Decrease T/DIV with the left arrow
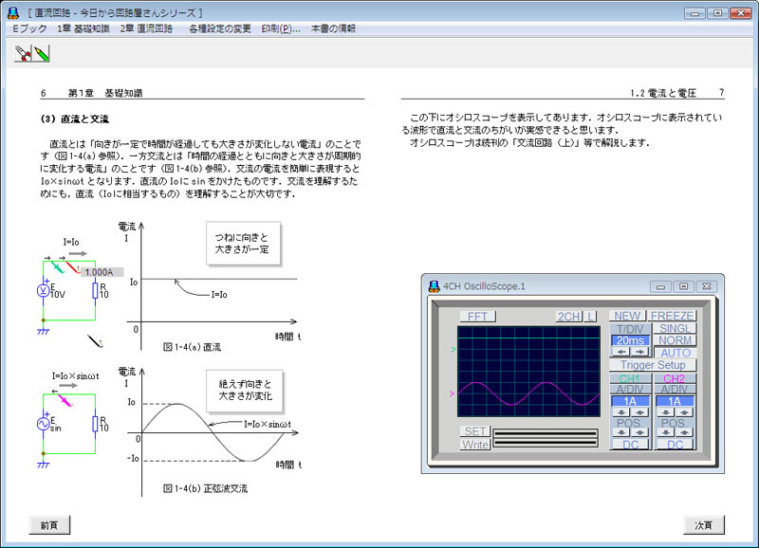The image size is (759, 548). point(621,352)
